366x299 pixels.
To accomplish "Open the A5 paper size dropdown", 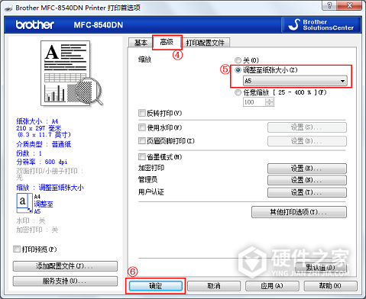I will click(x=295, y=81).
